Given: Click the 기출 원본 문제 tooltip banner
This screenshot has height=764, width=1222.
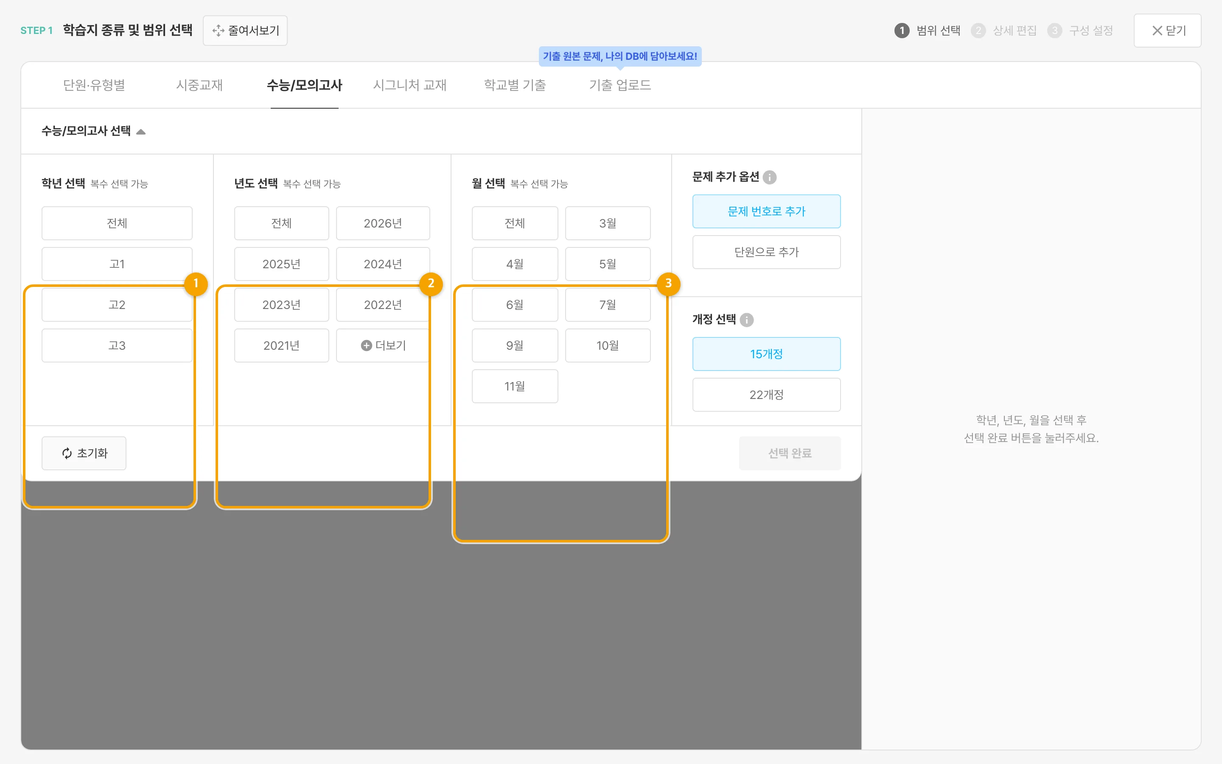Looking at the screenshot, I should tap(620, 56).
